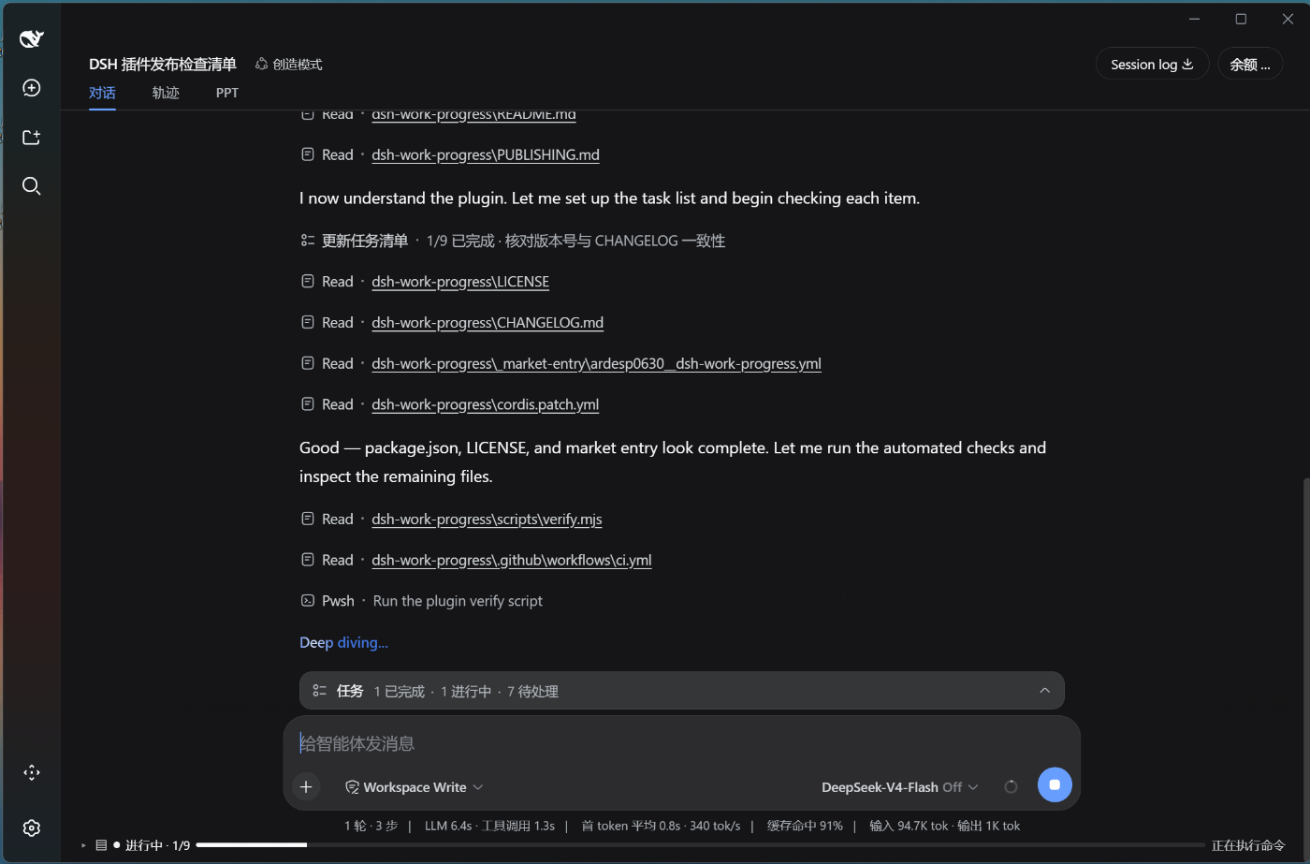
Task: Open the dsh-work-progress\PUBLISHING.md link
Action: (x=486, y=154)
